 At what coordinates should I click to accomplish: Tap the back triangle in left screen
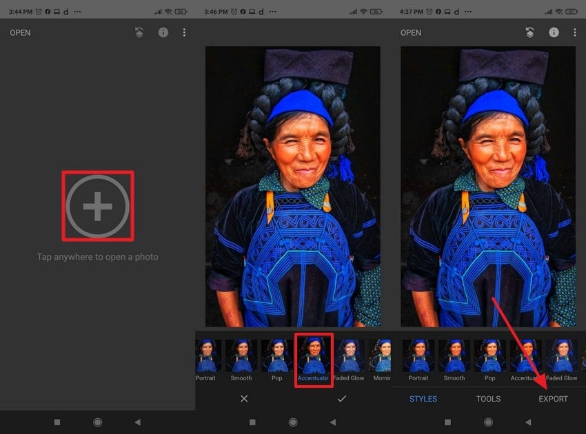click(x=137, y=422)
